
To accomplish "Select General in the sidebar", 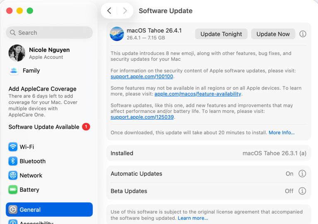I will [49, 210].
